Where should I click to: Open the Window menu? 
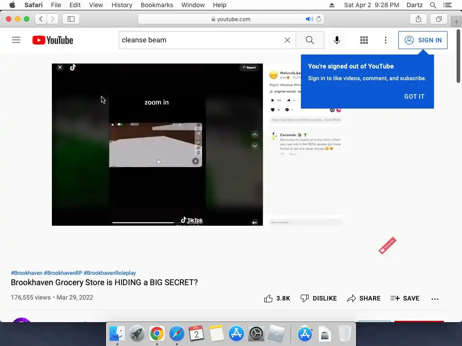(193, 5)
